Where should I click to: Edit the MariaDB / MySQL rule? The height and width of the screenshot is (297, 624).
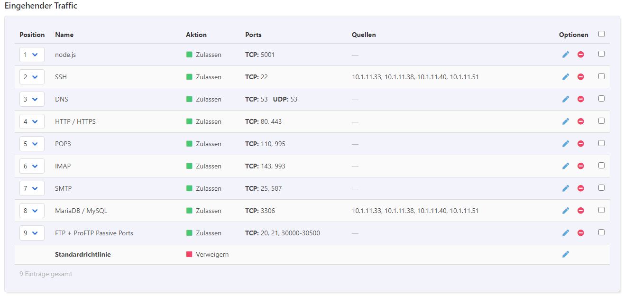pos(565,211)
